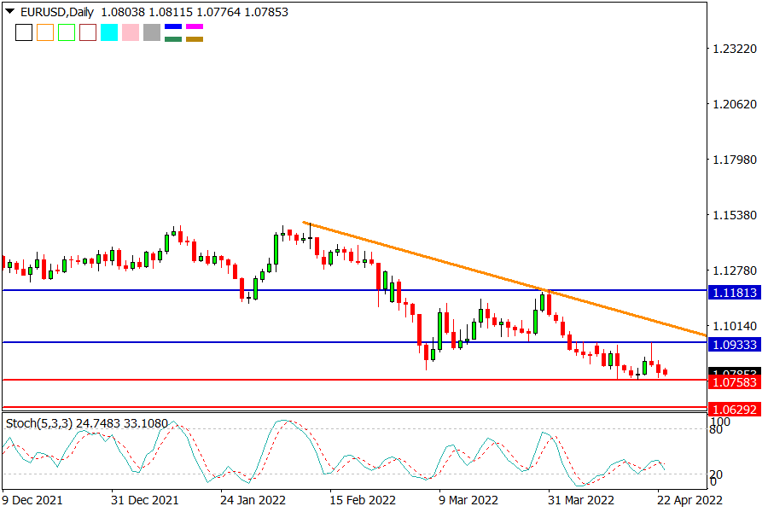This screenshot has width=768, height=512.
Task: Click the 31 Dec 2021 date label
Action: click(144, 500)
